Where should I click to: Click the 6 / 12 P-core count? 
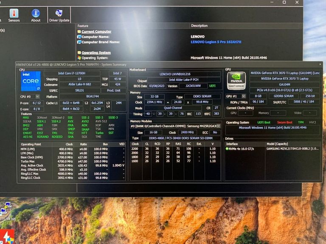[x=37, y=103]
